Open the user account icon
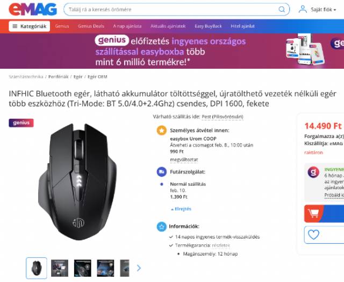 [303, 10]
